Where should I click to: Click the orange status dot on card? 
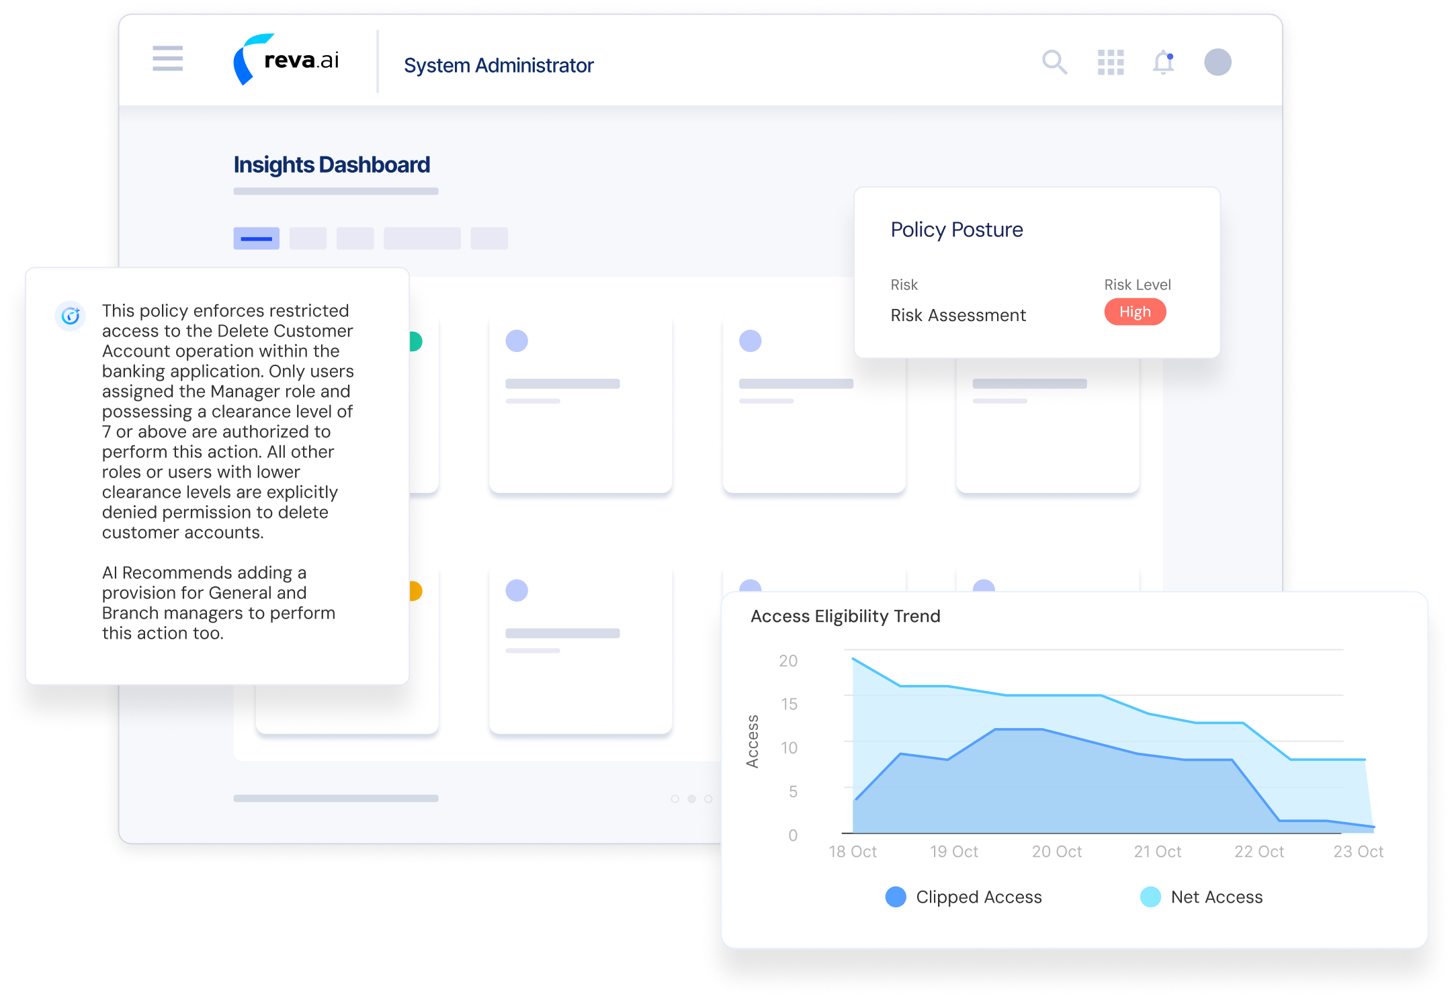tap(417, 592)
